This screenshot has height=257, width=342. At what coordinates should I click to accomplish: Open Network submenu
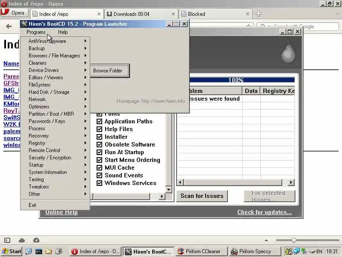tap(55, 99)
